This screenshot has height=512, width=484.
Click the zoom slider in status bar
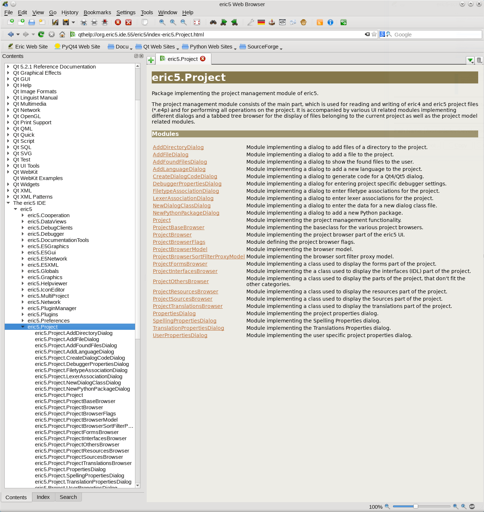[x=421, y=507]
